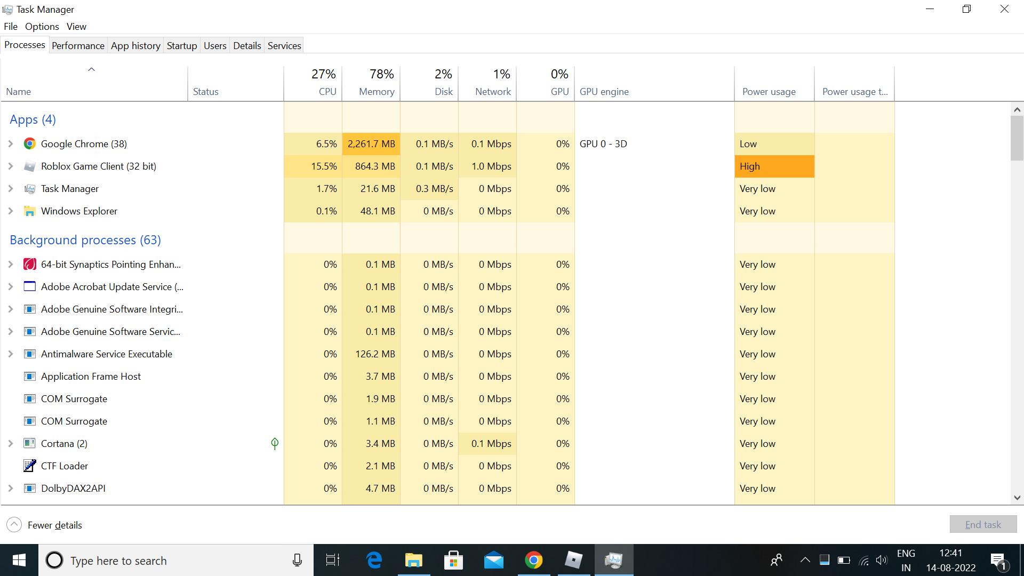Expand the Cortana (2) process group
Viewport: 1024px width, 576px height.
pos(10,444)
